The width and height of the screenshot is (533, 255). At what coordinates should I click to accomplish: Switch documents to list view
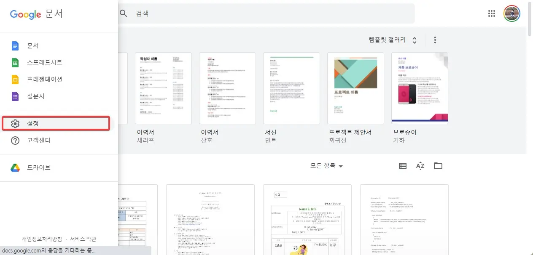point(402,165)
